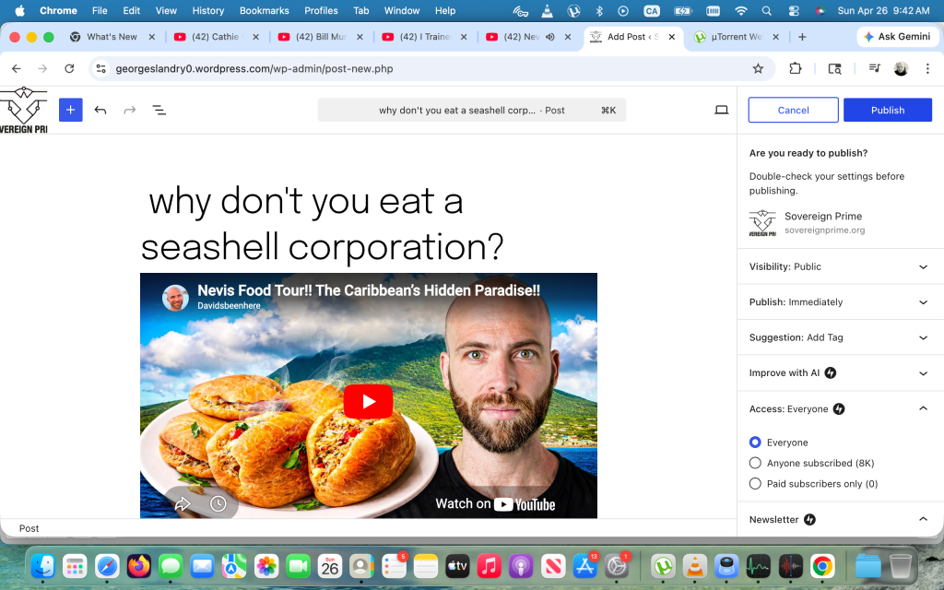This screenshot has height=590, width=944.
Task: Select the Everyone access radio option
Action: click(x=756, y=442)
